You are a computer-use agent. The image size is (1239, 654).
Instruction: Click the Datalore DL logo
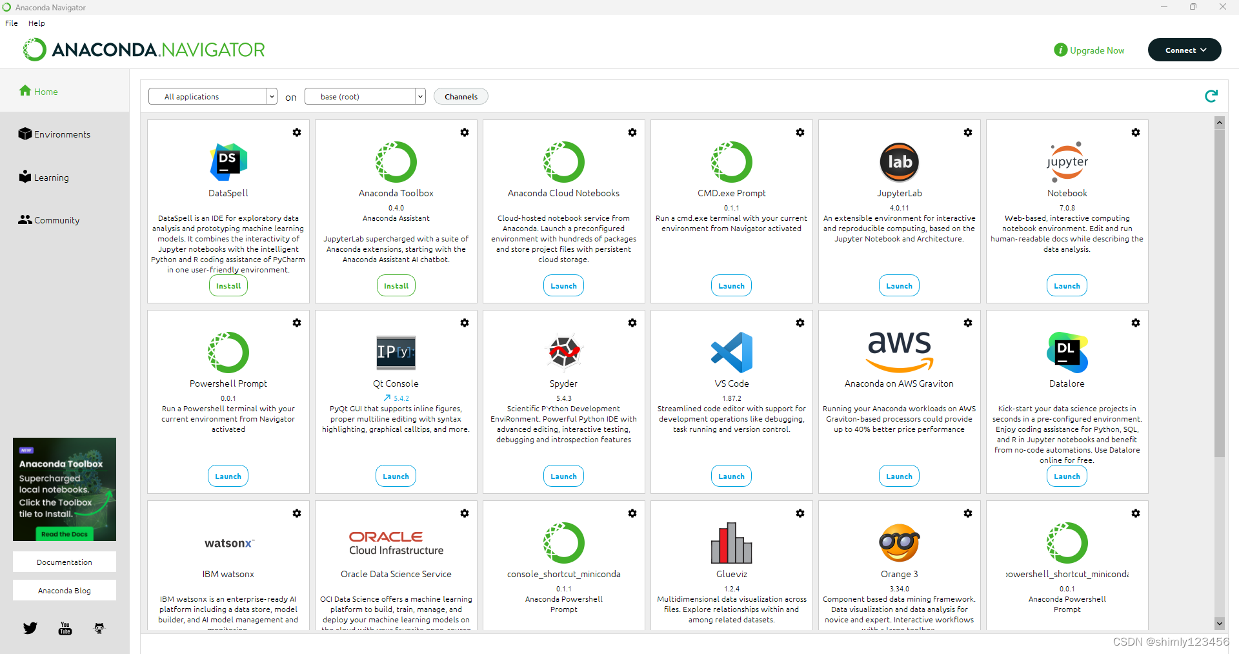pos(1067,353)
